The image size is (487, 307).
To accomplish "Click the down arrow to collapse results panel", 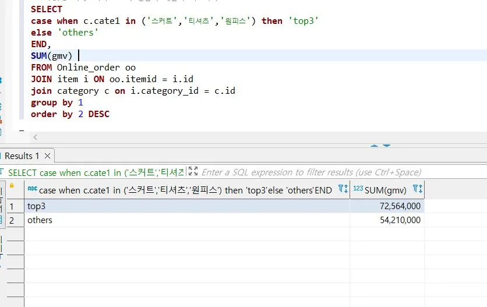I will click(386, 146).
